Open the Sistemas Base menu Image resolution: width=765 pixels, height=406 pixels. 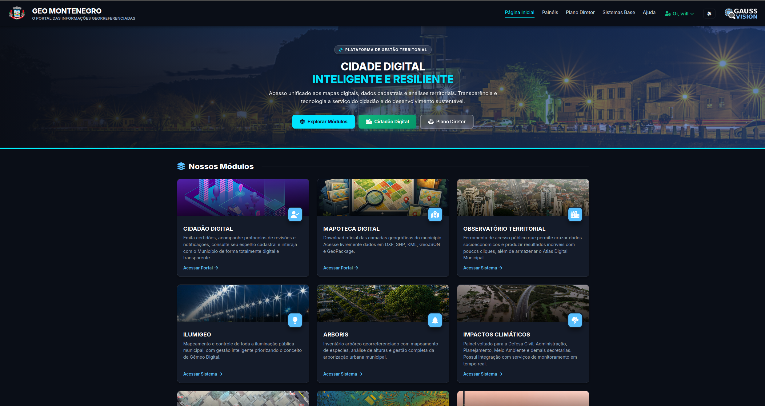click(x=619, y=13)
